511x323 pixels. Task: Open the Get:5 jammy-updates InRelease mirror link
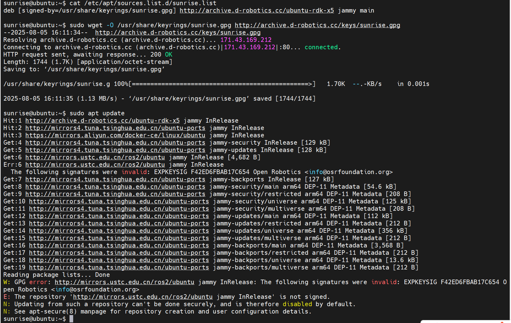(x=115, y=150)
